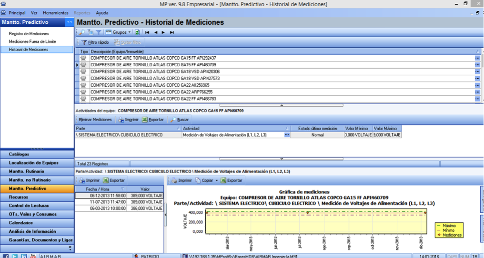Image resolution: width=484 pixels, height=258 pixels.
Task: Click Parte column header
Action: coord(129,128)
